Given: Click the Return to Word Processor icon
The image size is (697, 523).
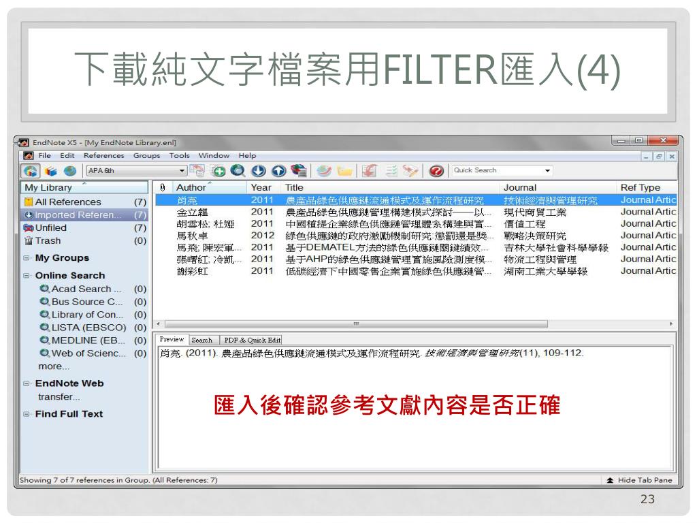Looking at the screenshot, I should tap(410, 171).
